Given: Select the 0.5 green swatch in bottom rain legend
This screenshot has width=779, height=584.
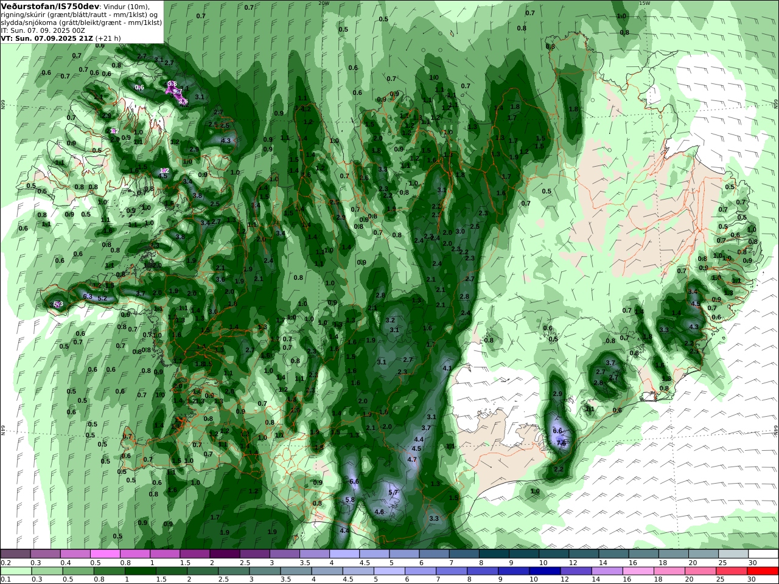Looking at the screenshot, I should (78, 571).
